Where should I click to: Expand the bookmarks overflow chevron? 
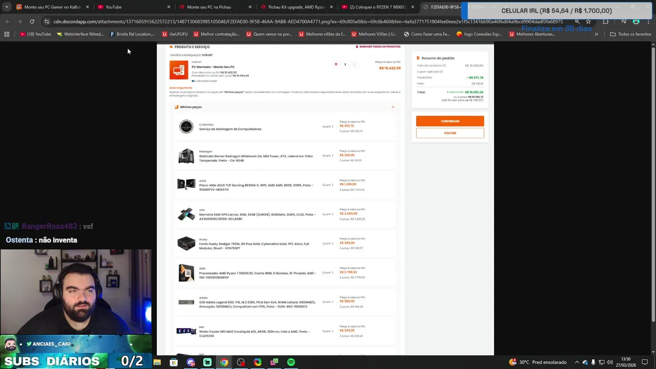pos(596,34)
